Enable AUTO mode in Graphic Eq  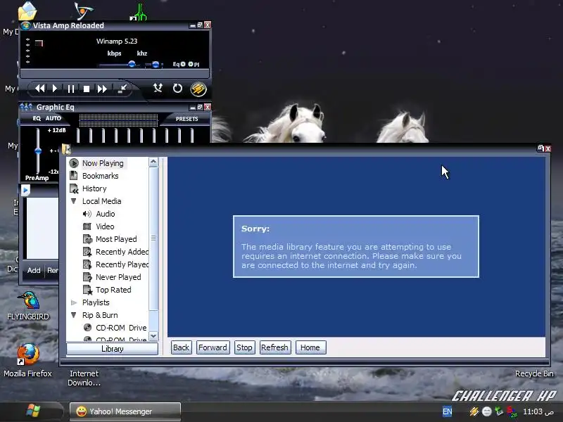53,118
